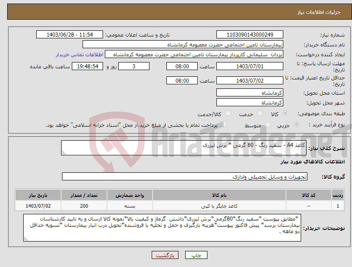Viewport: 352px width, 267px height.
Task: Click the row number cell 1
Action: click(x=338, y=206)
